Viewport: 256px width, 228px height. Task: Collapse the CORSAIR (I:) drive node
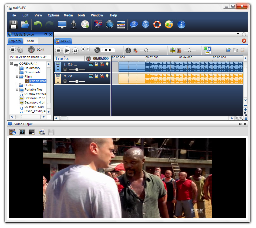point(11,64)
